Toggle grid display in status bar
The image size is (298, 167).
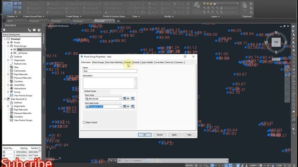click(x=196, y=165)
